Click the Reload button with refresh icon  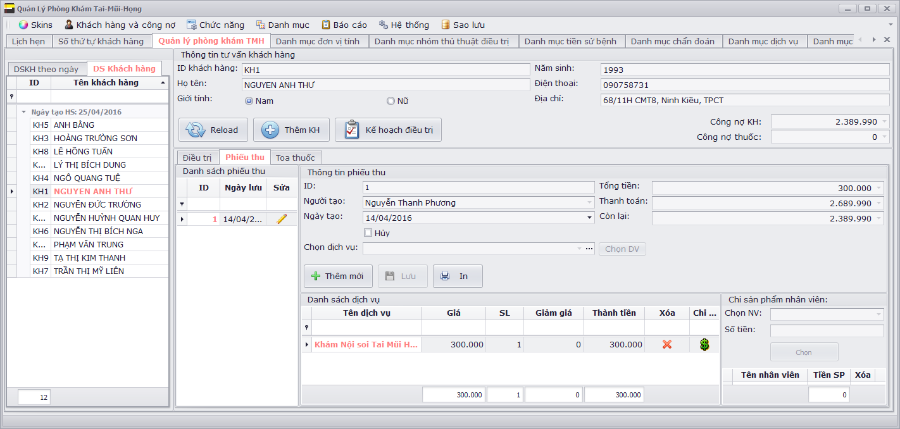tap(212, 130)
